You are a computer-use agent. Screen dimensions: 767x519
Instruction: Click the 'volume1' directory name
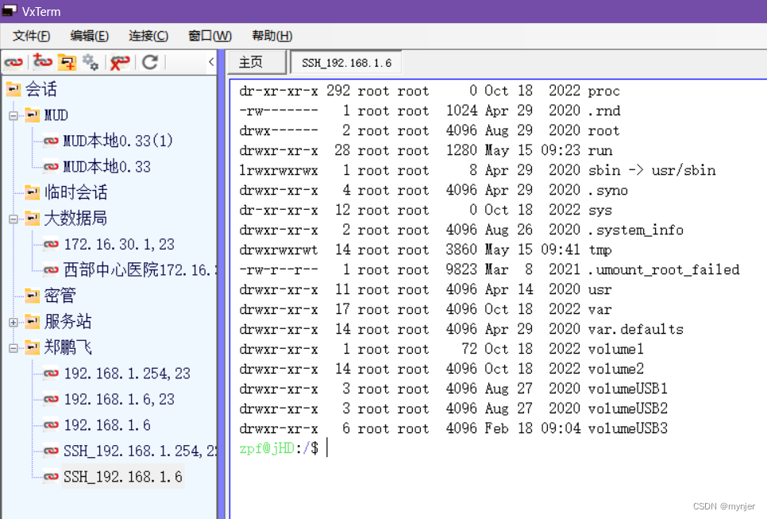[x=616, y=349]
